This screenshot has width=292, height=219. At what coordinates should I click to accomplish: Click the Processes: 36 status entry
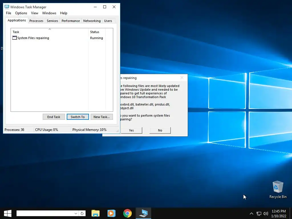pyautogui.click(x=14, y=130)
